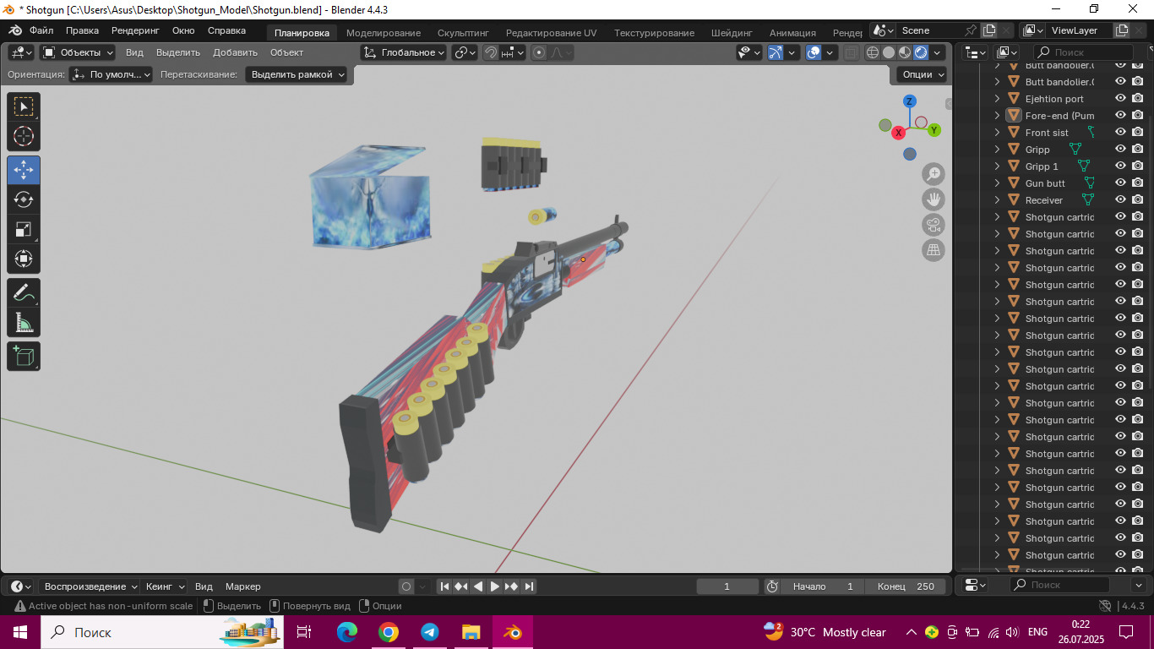
Task: Open the Маркер menu in timeline
Action: click(242, 586)
